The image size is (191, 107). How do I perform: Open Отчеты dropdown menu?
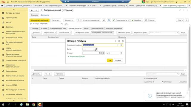pyautogui.click(x=150, y=20)
